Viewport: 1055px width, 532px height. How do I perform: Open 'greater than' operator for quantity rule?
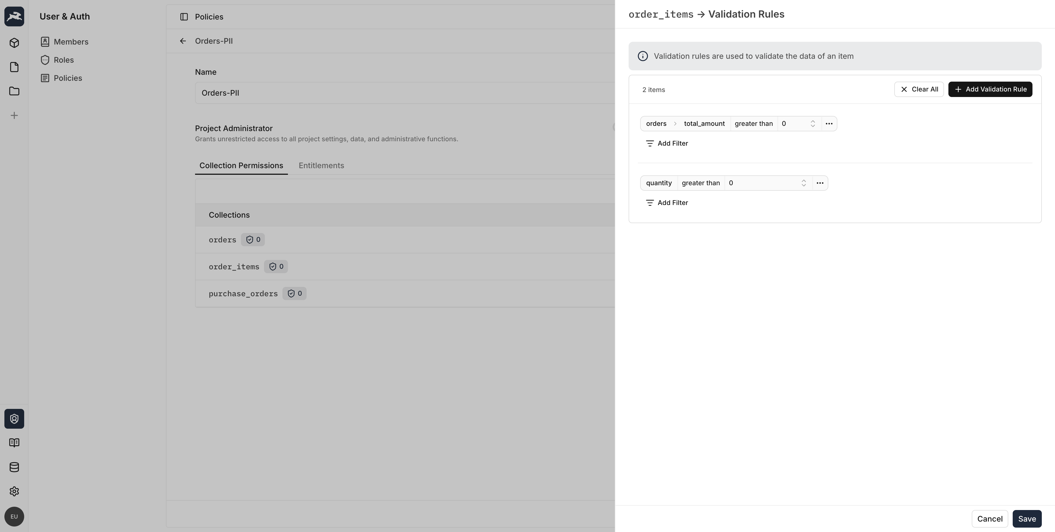(x=701, y=183)
